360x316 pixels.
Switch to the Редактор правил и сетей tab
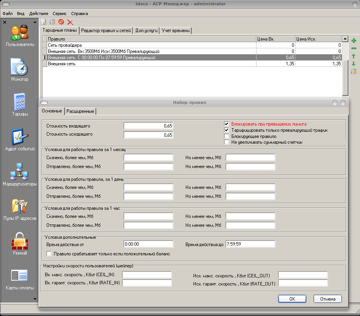(106, 31)
